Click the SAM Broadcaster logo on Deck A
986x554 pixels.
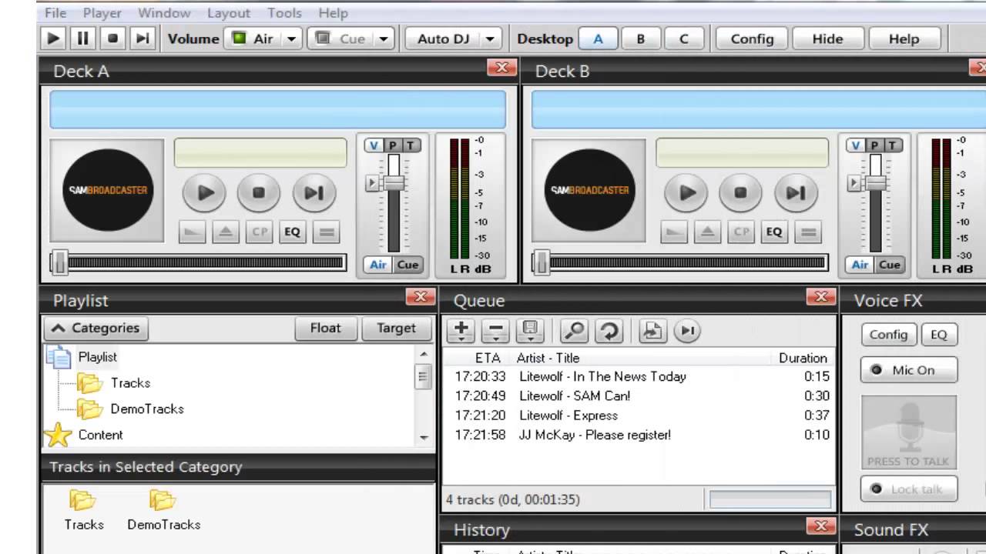pyautogui.click(x=107, y=190)
